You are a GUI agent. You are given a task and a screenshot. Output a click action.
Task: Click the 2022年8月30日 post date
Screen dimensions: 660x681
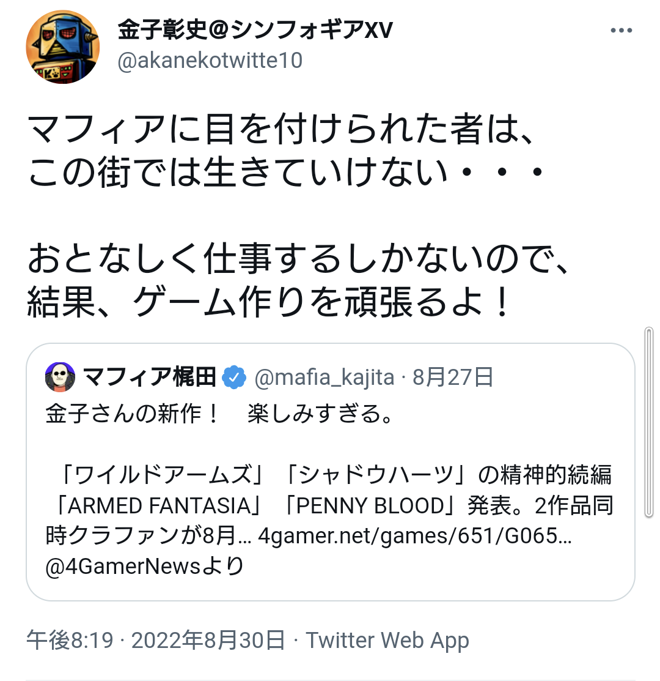[208, 640]
